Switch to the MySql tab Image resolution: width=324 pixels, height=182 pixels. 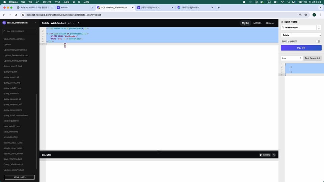click(245, 23)
